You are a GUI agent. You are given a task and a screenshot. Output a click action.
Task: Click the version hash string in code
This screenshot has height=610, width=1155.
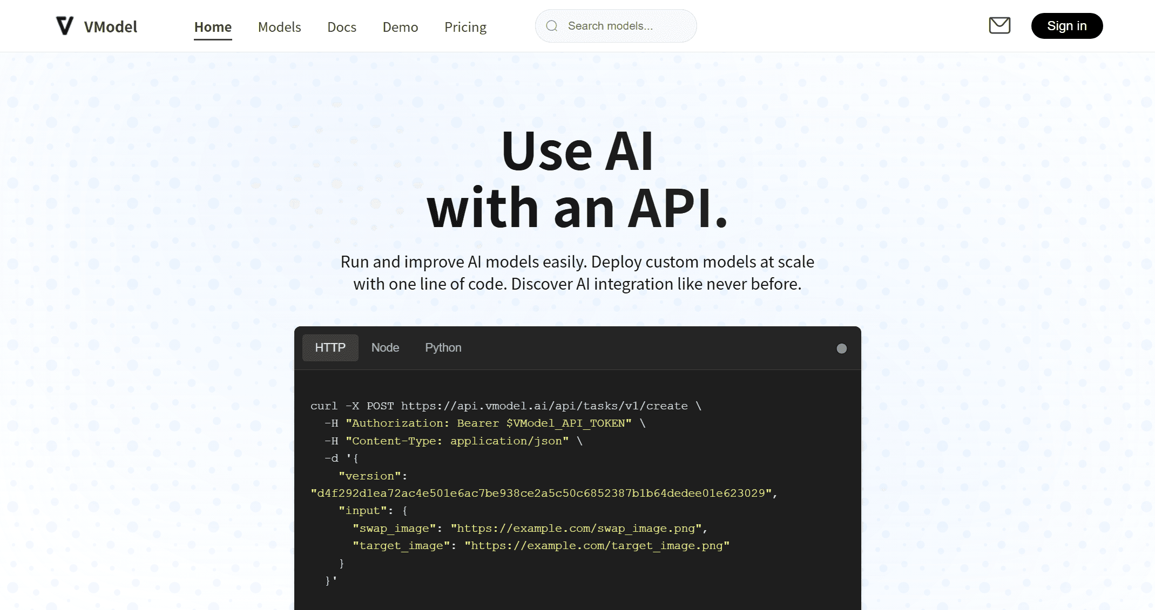(x=543, y=493)
